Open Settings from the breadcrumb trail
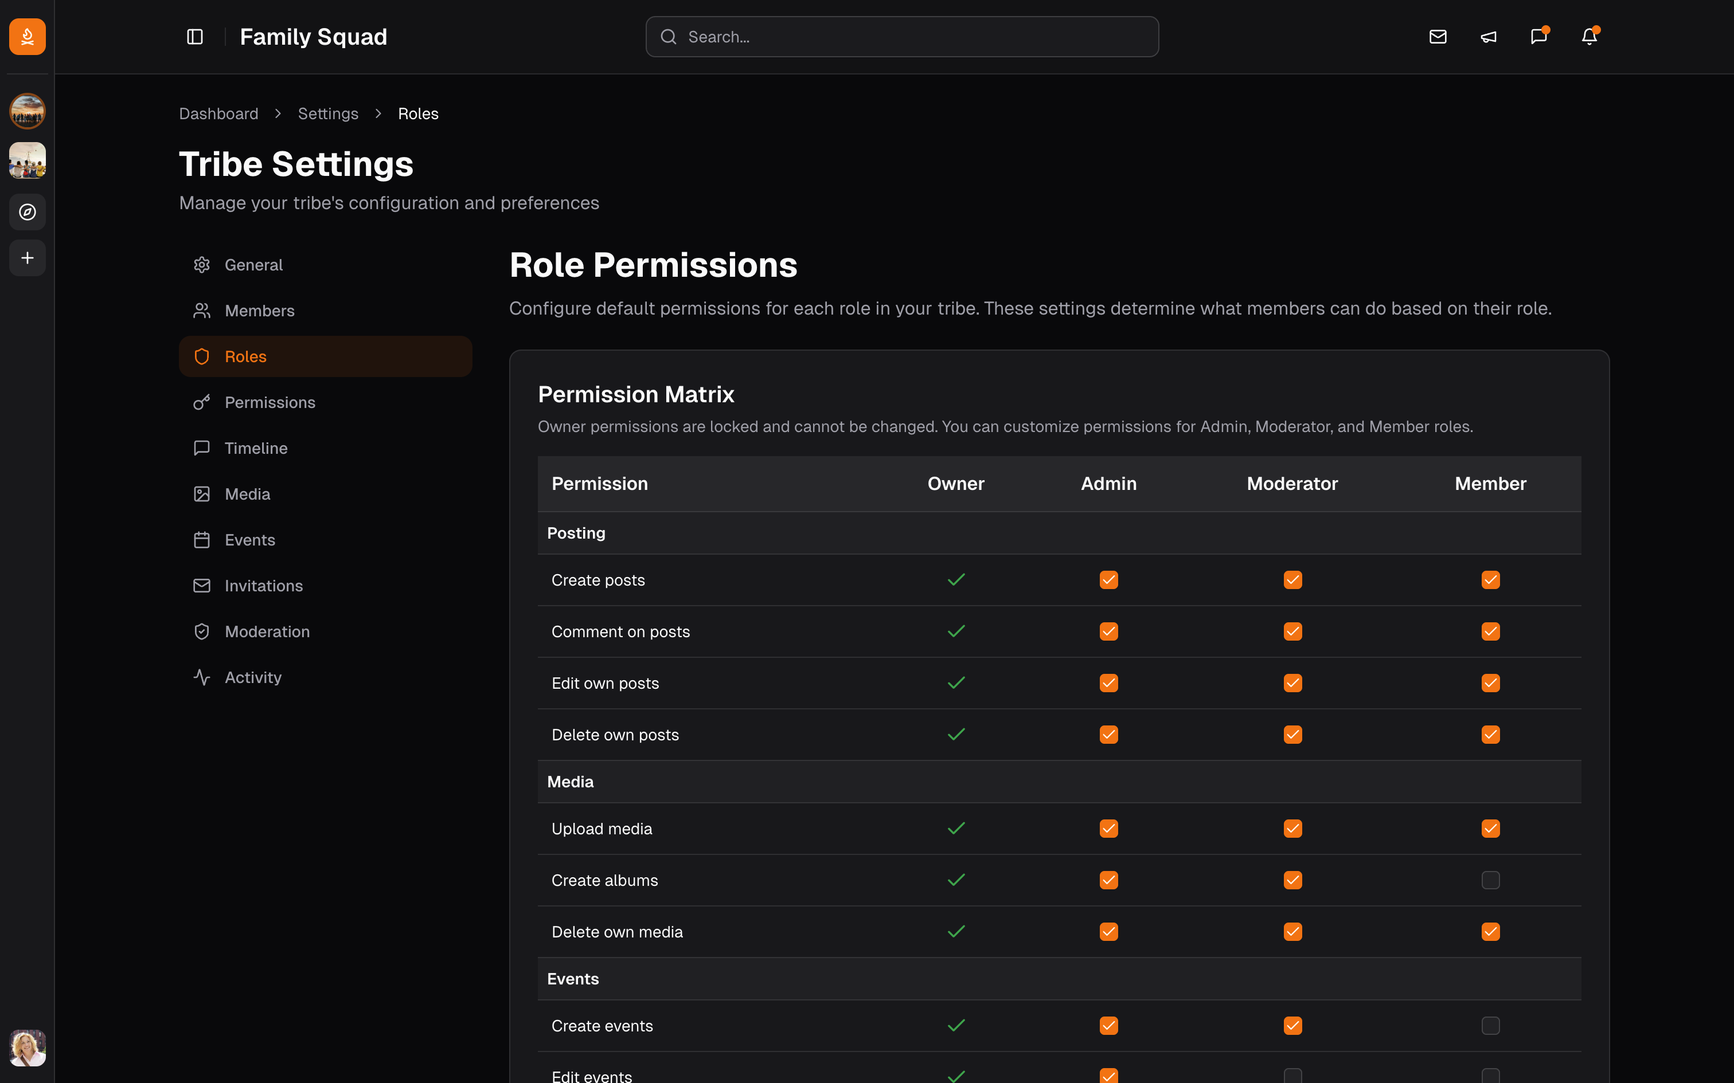Viewport: 1734px width, 1083px height. pos(328,113)
